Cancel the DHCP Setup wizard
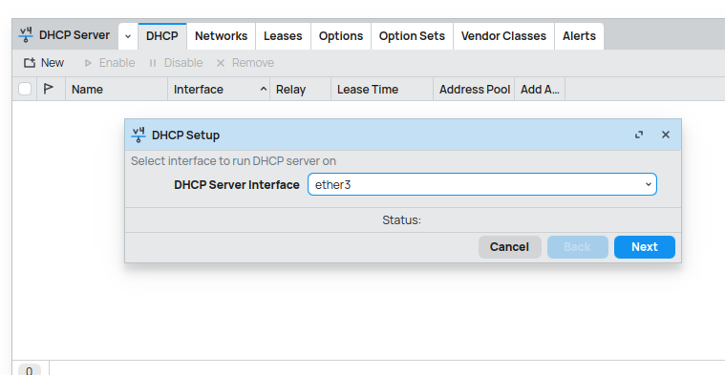The image size is (725, 375). [x=509, y=247]
